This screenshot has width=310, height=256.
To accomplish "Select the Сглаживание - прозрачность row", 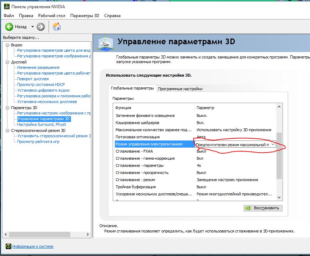I will (194, 173).
